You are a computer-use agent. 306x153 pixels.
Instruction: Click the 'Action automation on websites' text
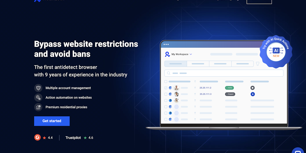tap(68, 98)
